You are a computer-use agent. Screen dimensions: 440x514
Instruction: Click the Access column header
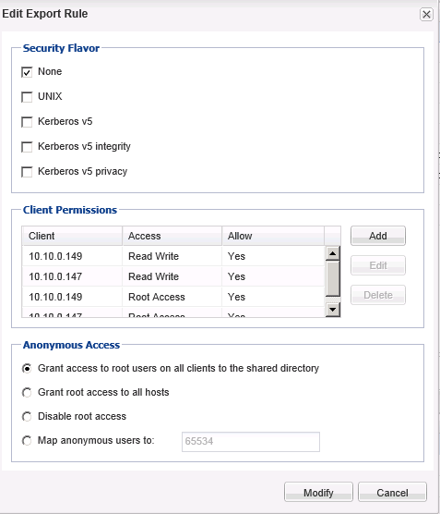tap(172, 236)
